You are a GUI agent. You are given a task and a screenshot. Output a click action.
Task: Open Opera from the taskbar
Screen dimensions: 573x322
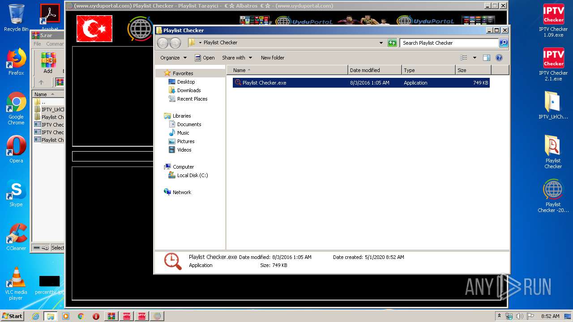[96, 316]
